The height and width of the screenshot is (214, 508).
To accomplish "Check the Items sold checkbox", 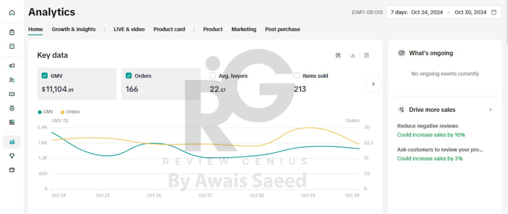I will 297,76.
